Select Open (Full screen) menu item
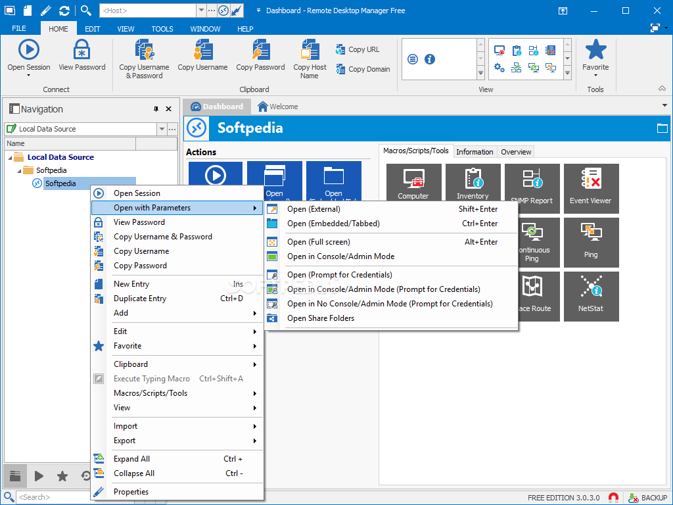 390,242
